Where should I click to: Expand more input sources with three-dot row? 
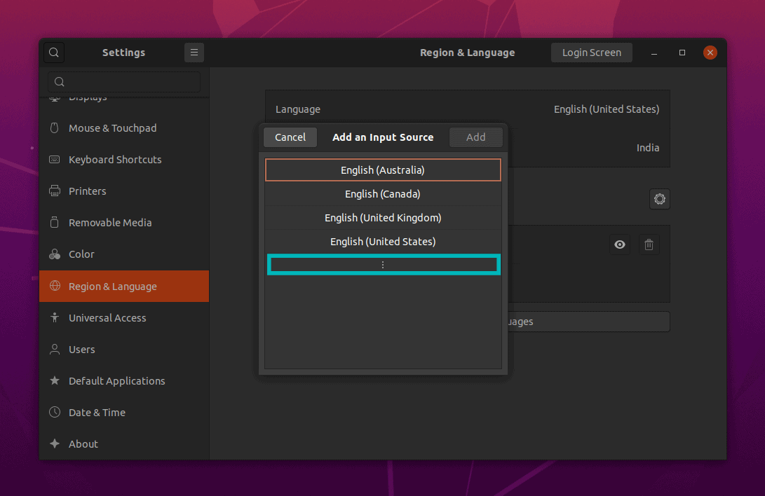383,265
